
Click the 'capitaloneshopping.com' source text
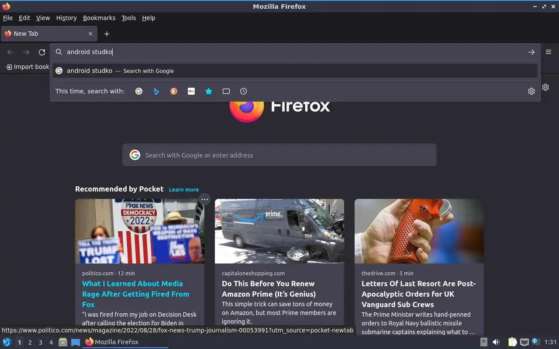pyautogui.click(x=253, y=273)
